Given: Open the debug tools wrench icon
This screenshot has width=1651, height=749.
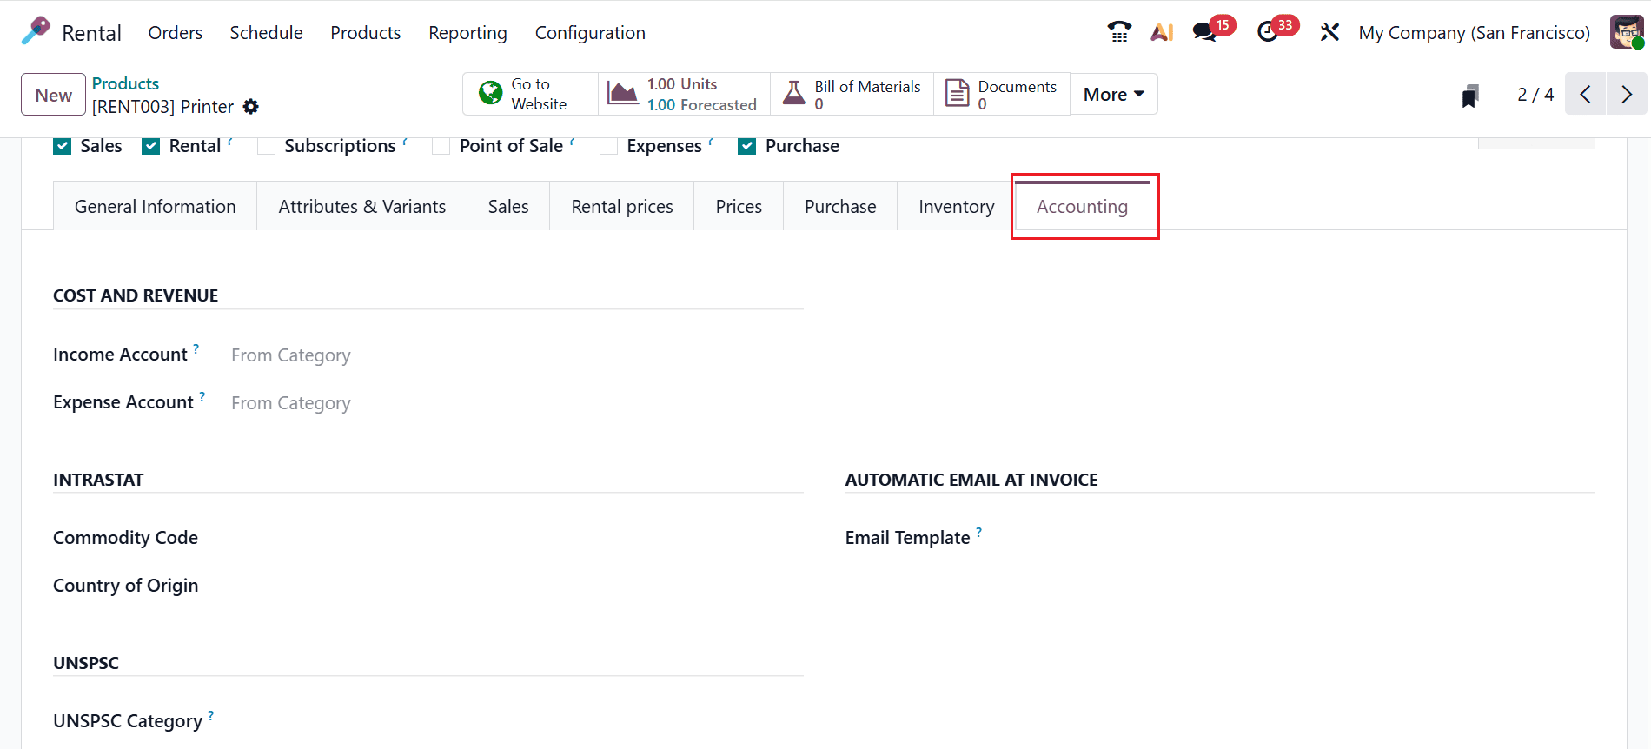Looking at the screenshot, I should click(x=1329, y=32).
